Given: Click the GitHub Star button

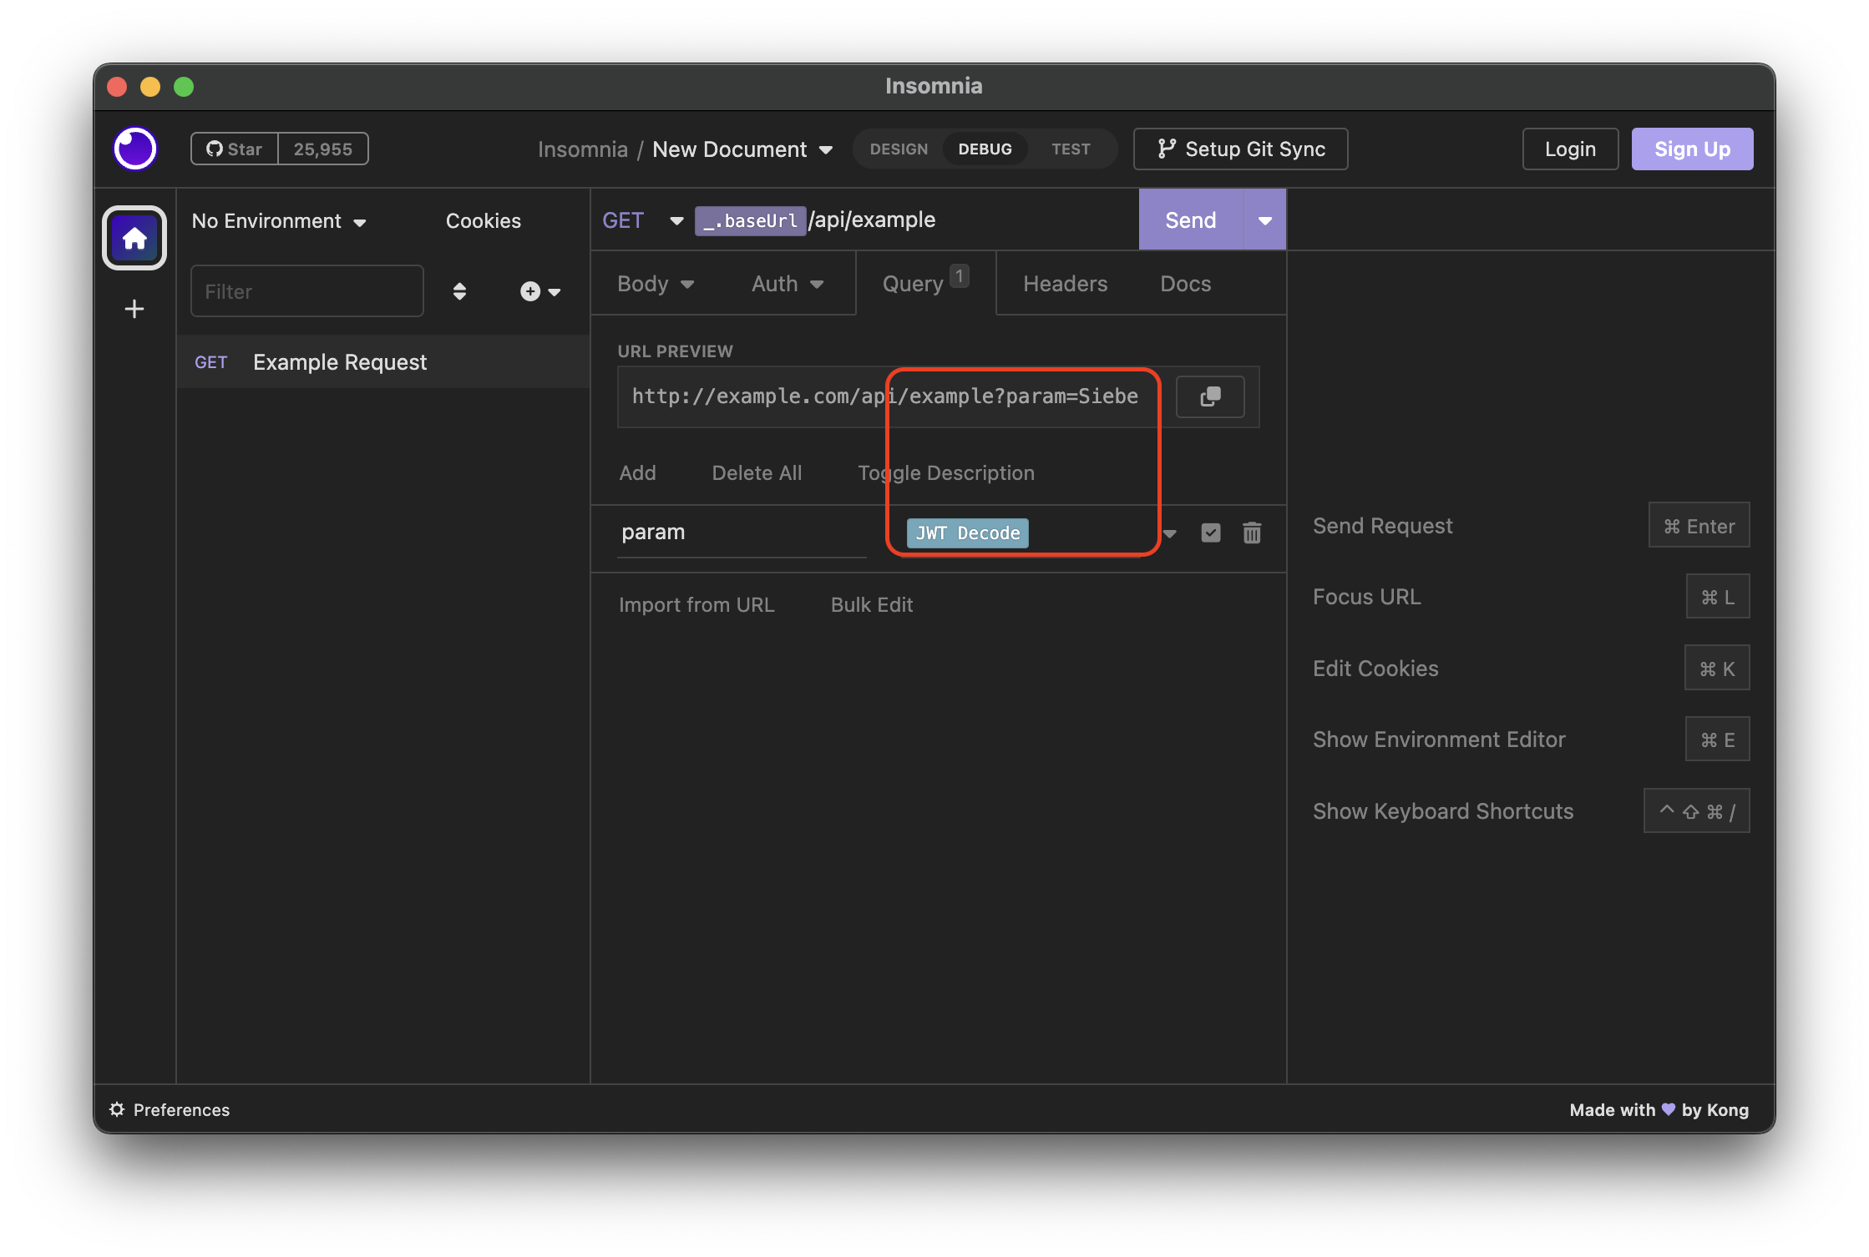Looking at the screenshot, I should tap(235, 149).
